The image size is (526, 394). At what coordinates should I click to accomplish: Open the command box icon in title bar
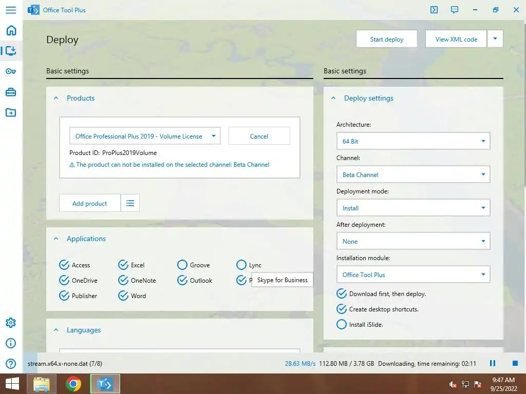[434, 10]
